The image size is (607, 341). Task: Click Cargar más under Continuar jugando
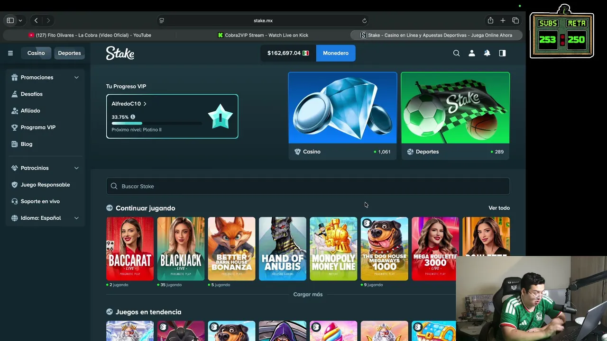pyautogui.click(x=308, y=294)
